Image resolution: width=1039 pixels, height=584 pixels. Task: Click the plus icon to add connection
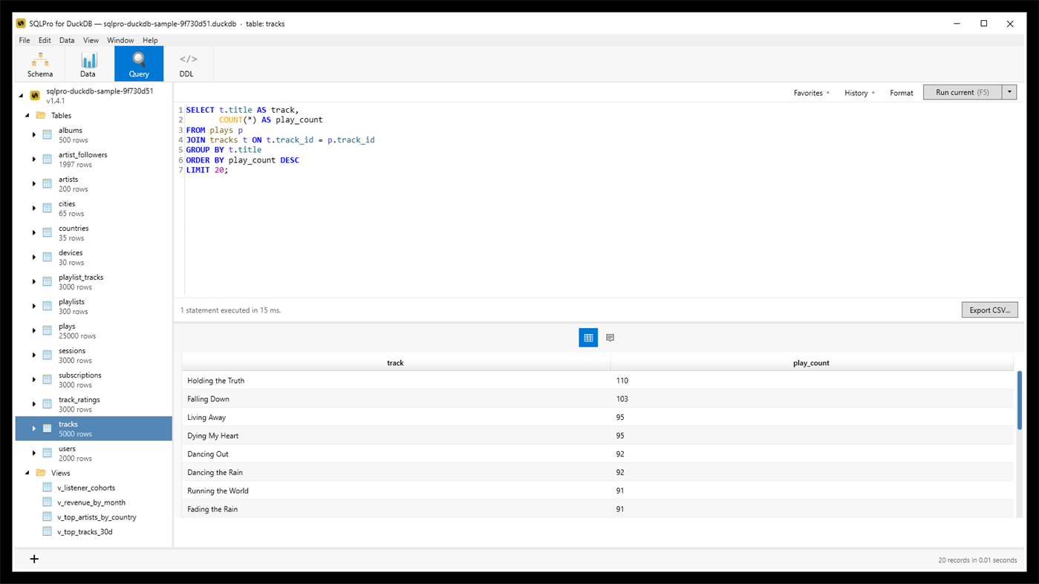(x=34, y=559)
